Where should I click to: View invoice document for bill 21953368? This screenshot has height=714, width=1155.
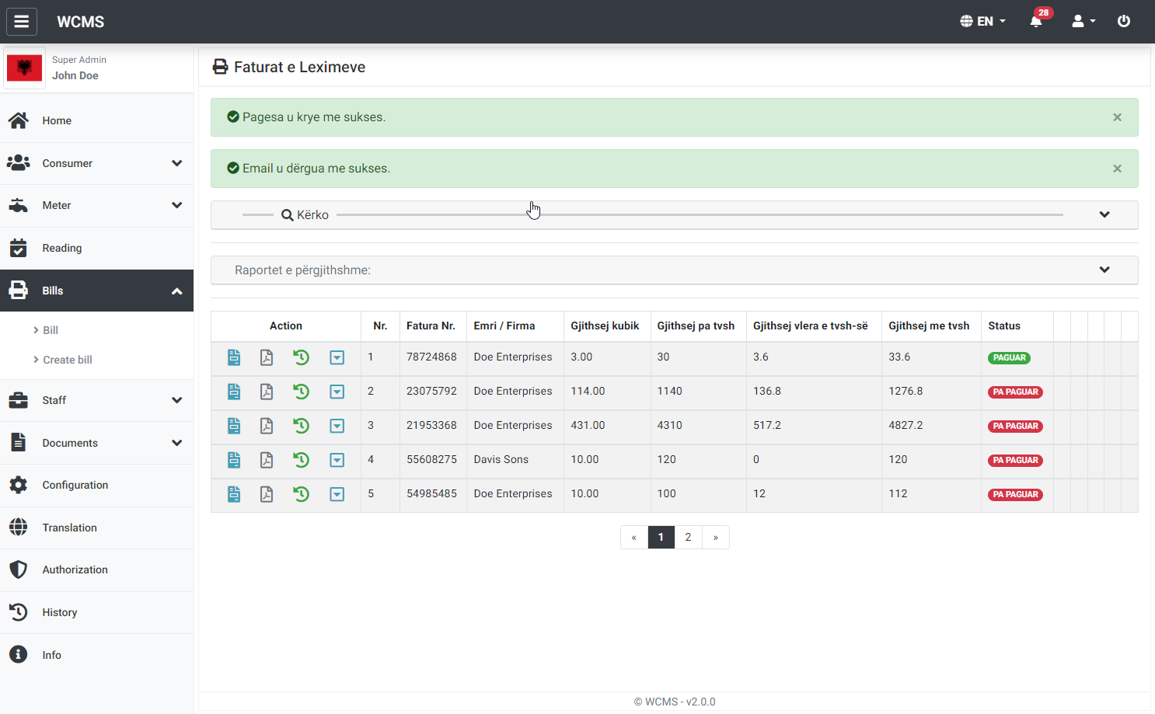[234, 426]
